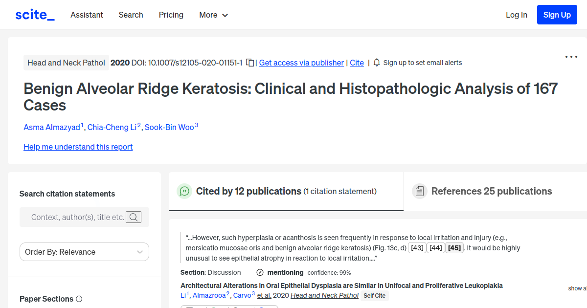
Task: Click the info icon beside Paper Sections
Action: [x=79, y=299]
